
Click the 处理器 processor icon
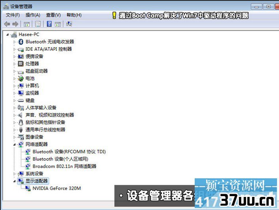[x=21, y=63]
